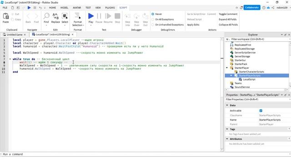Screen dimensions: 291x163
Task: Click the Pause icon in Test group
Action: click(x=99, y=16)
